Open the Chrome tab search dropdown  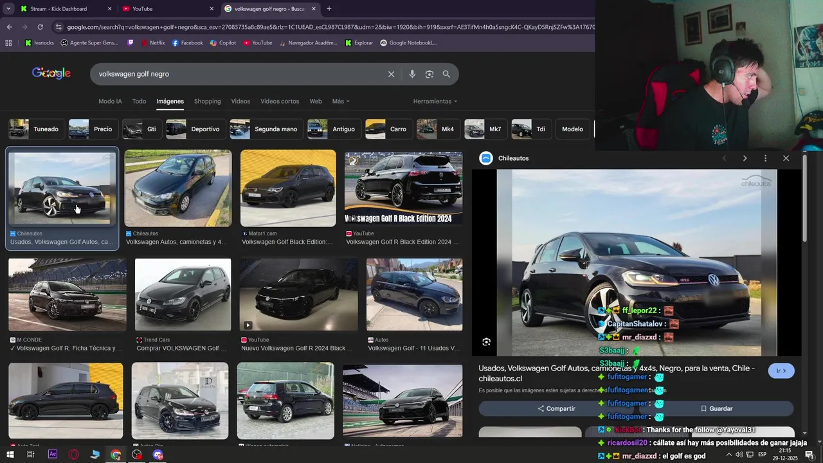coord(8,8)
